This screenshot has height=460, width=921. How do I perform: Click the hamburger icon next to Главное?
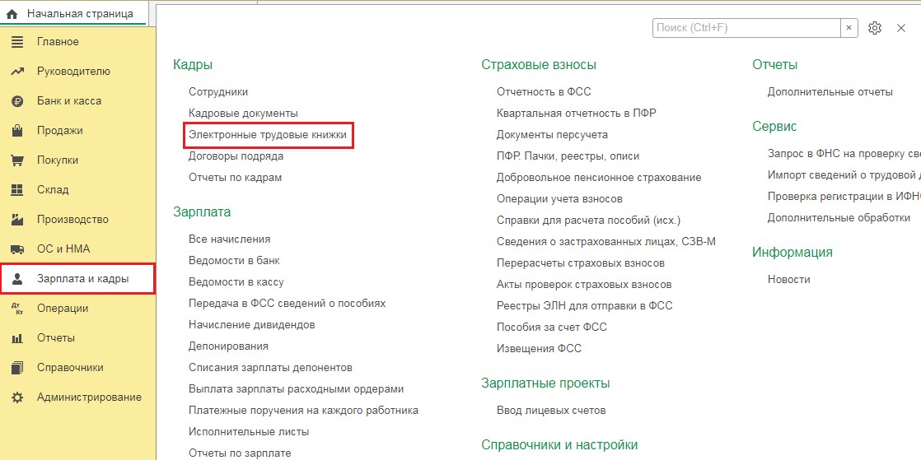tap(17, 42)
